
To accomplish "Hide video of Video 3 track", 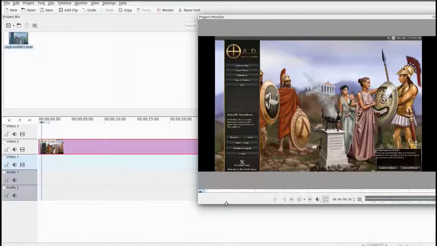I will tap(22, 134).
